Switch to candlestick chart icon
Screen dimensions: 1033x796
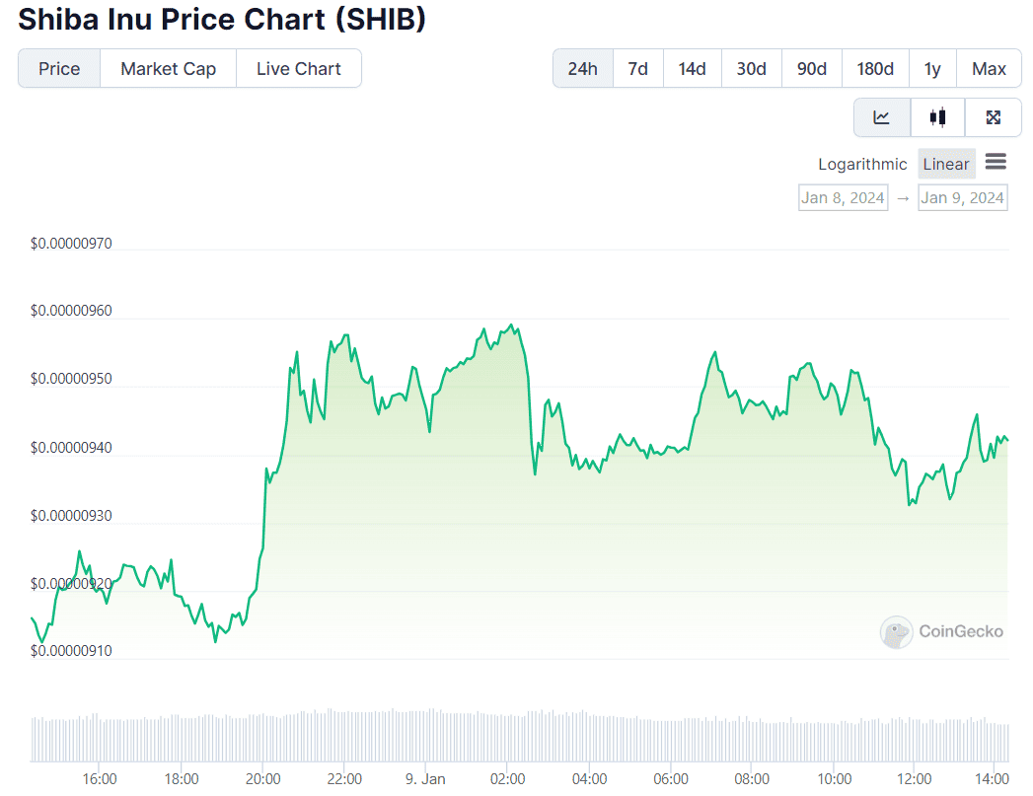click(x=937, y=117)
